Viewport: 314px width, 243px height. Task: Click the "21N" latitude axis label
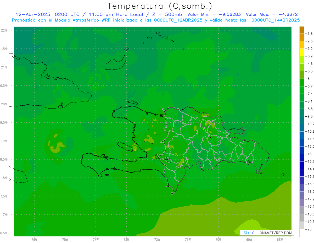[x=4, y=67]
